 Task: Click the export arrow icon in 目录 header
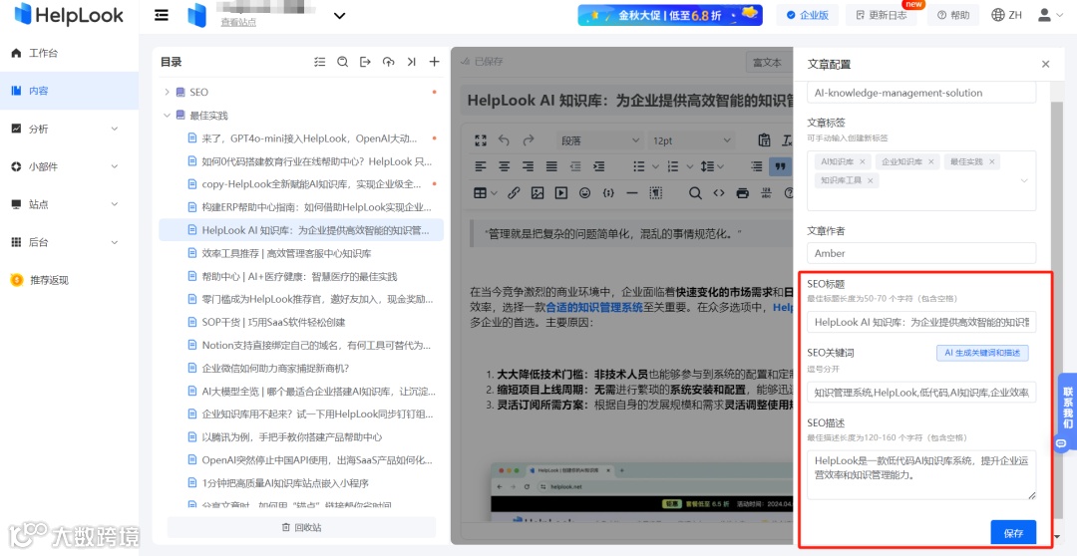365,62
